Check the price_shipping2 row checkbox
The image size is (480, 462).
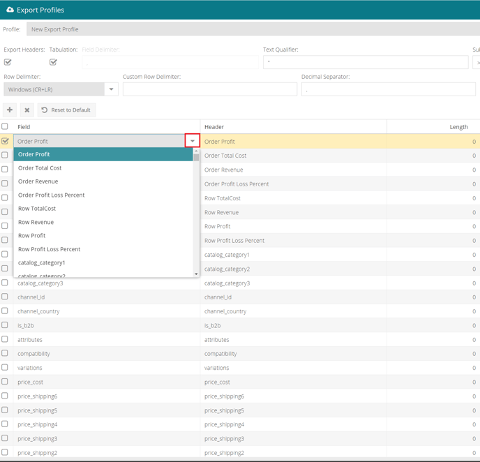[x=5, y=452]
